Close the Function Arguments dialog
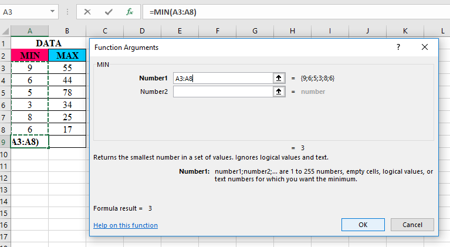Screen dimensions: 450x247 click(425, 47)
